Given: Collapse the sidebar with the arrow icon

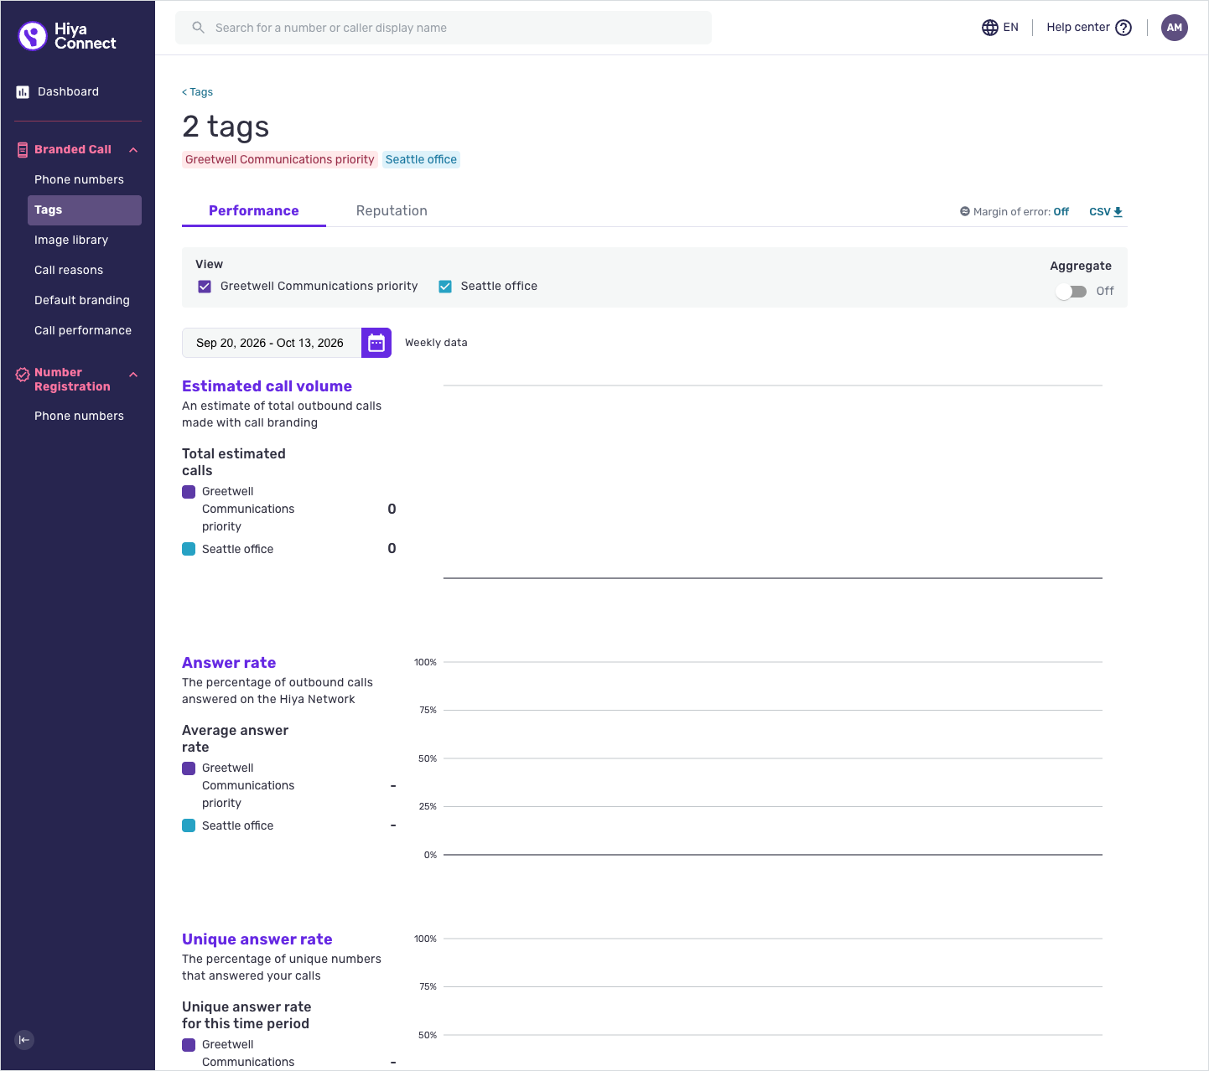Looking at the screenshot, I should pyautogui.click(x=24, y=1040).
